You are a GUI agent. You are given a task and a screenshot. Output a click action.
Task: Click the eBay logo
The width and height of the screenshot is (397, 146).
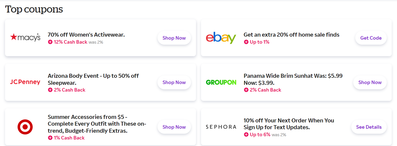pos(221,38)
